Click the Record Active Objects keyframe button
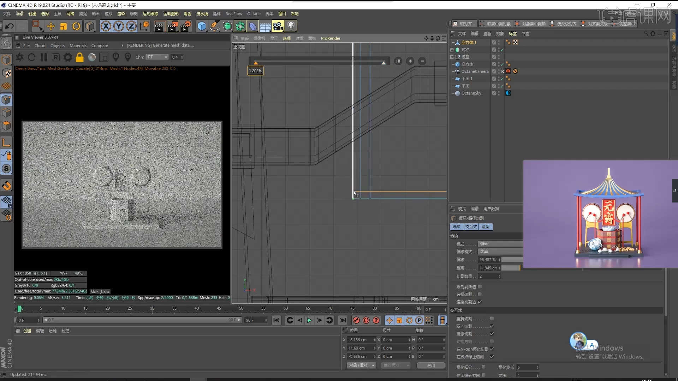The image size is (678, 381). click(356, 320)
